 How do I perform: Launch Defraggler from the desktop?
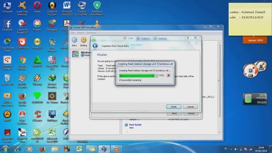(52, 25)
